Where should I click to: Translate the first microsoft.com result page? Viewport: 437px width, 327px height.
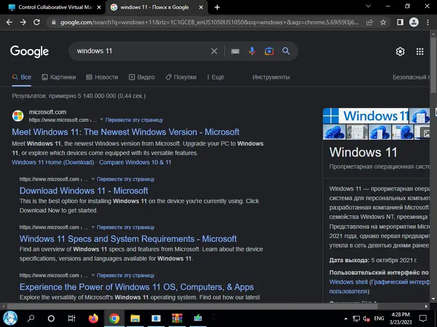pos(134,120)
